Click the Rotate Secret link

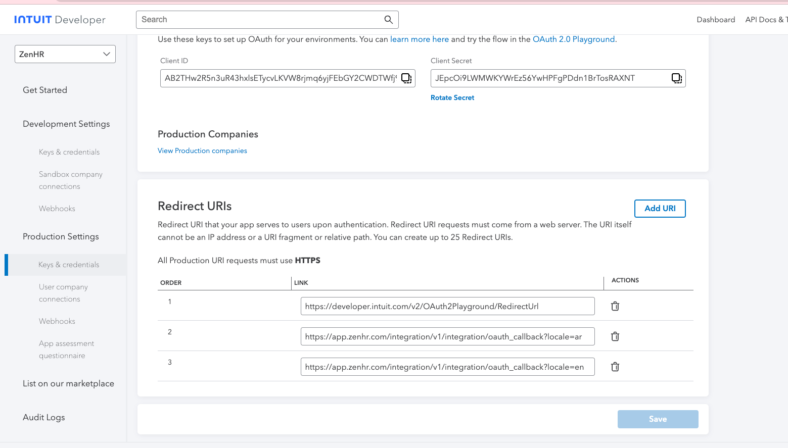452,97
